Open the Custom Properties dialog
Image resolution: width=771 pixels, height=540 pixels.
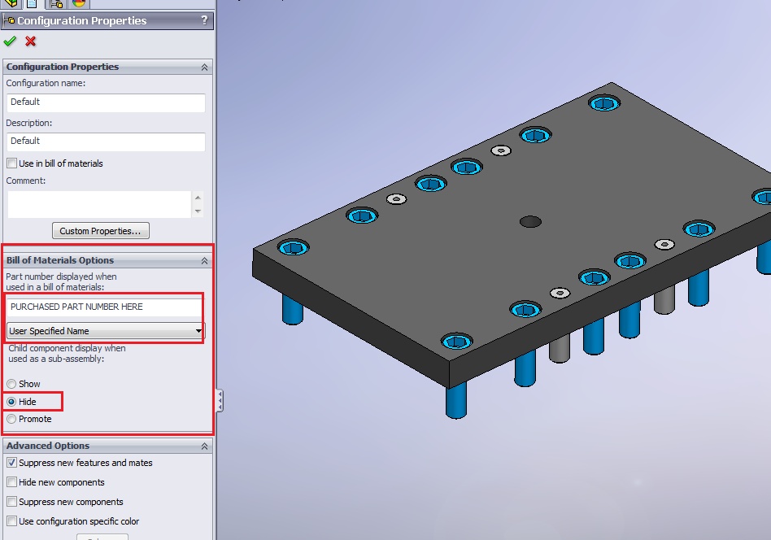(101, 231)
